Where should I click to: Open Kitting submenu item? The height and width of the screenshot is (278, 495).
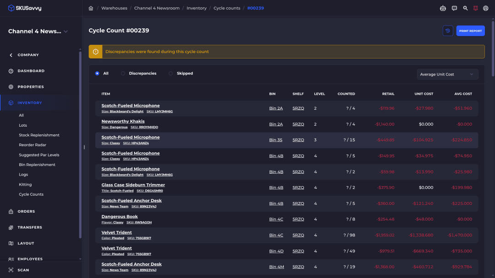pyautogui.click(x=25, y=184)
